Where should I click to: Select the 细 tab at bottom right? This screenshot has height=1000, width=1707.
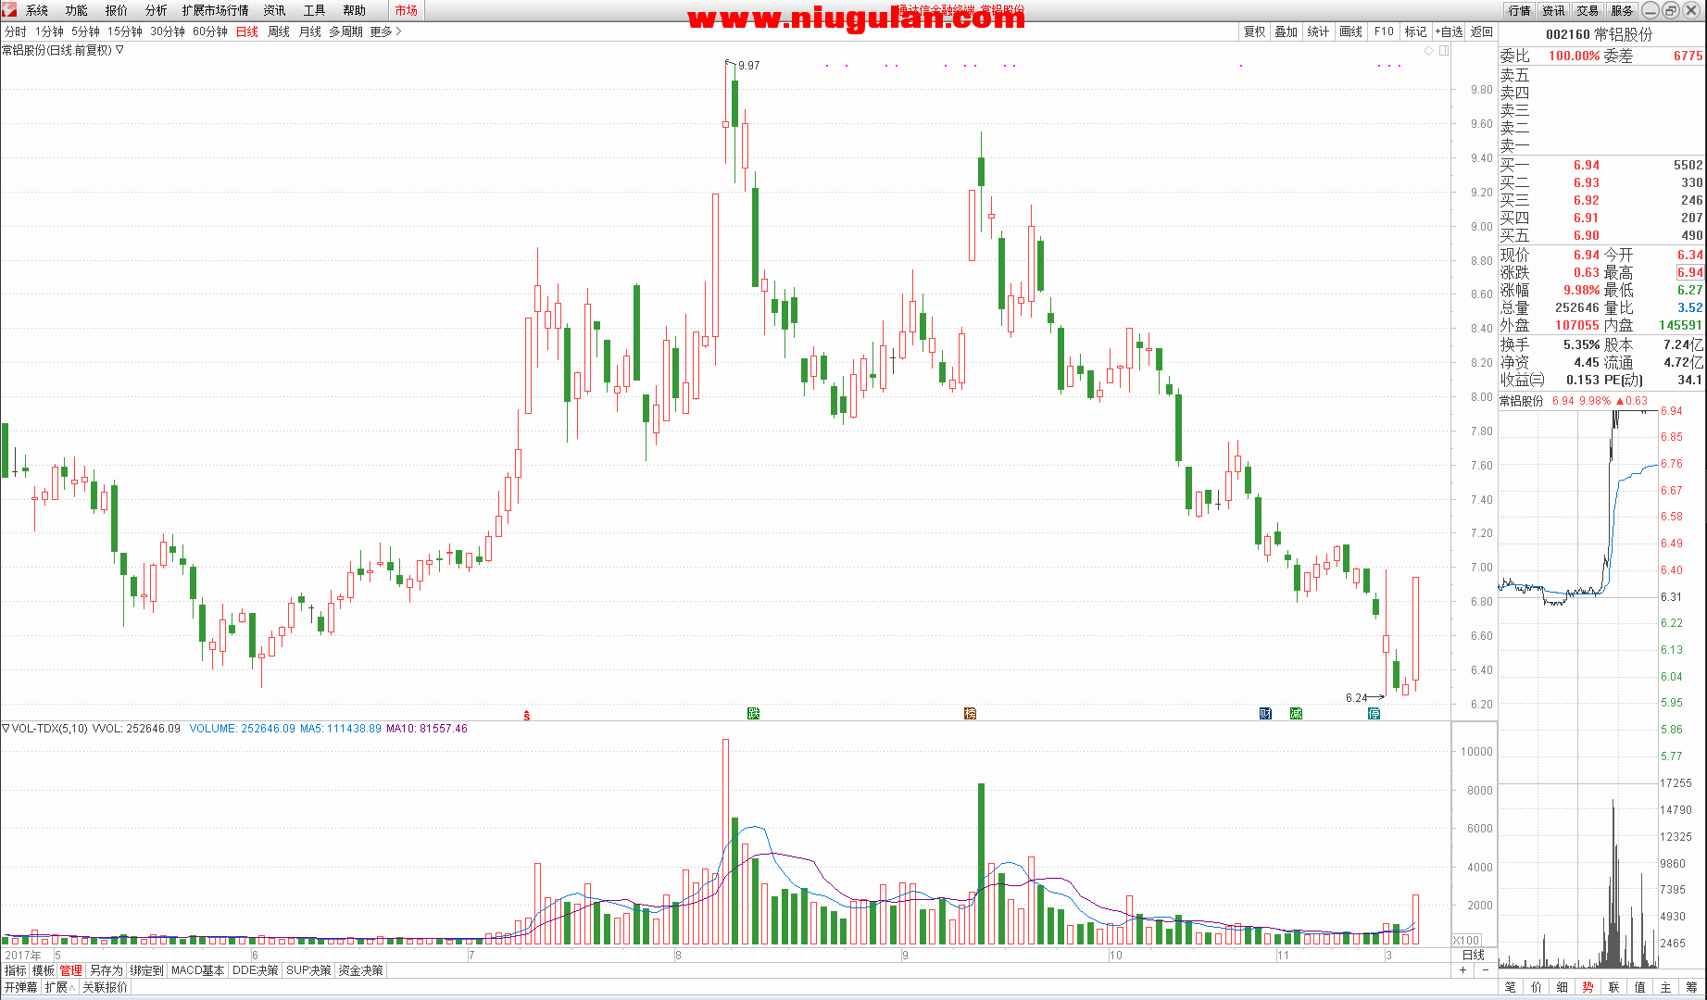click(x=1563, y=987)
